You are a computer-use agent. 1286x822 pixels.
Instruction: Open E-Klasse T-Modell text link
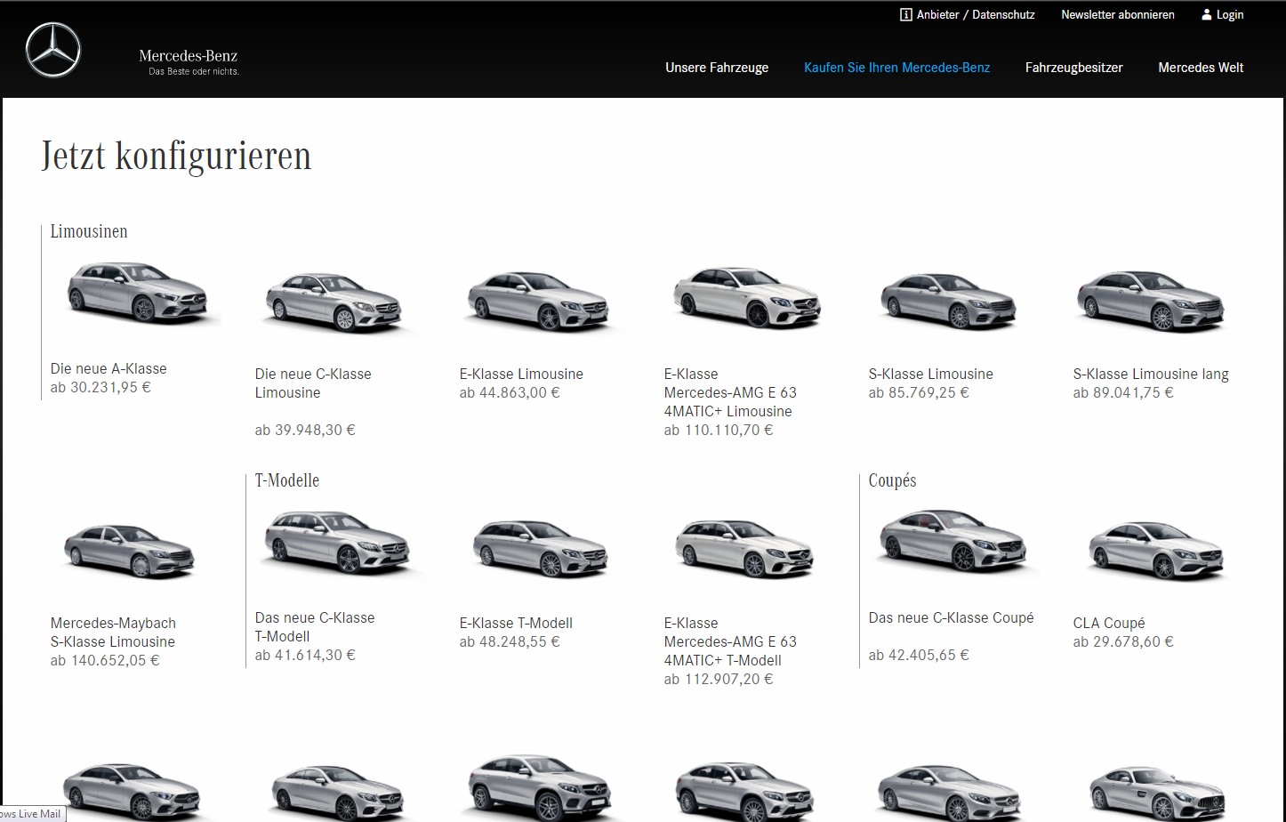coord(516,623)
